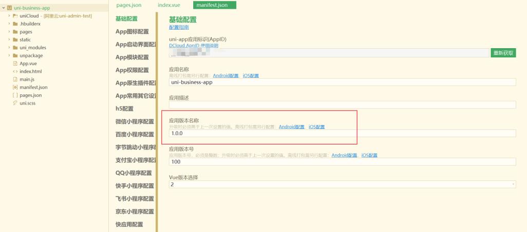
Task: Click the main.js file icon
Action: (x=15, y=79)
